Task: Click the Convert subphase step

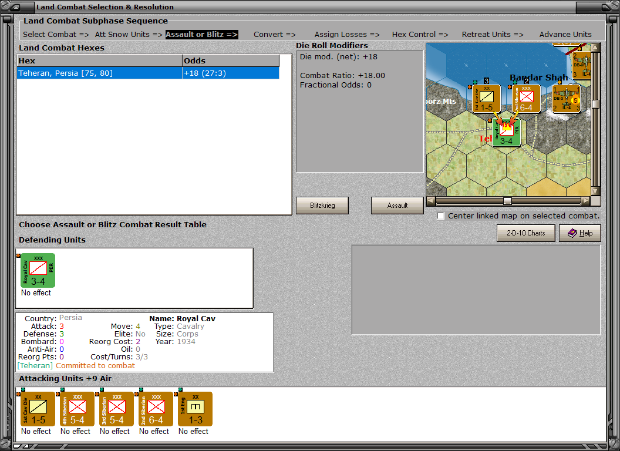Action: pyautogui.click(x=274, y=35)
